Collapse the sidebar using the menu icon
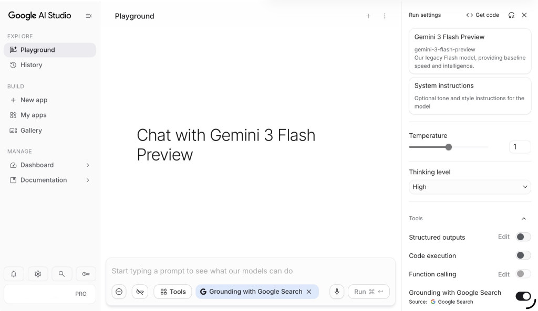This screenshot has height=311, width=538. (88, 16)
